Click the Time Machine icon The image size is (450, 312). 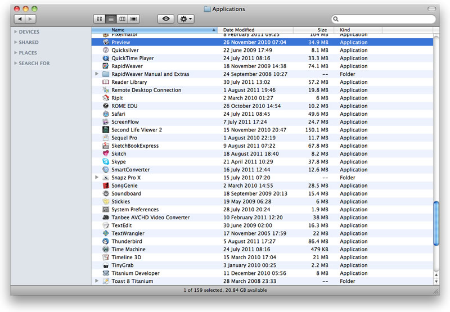(106, 250)
